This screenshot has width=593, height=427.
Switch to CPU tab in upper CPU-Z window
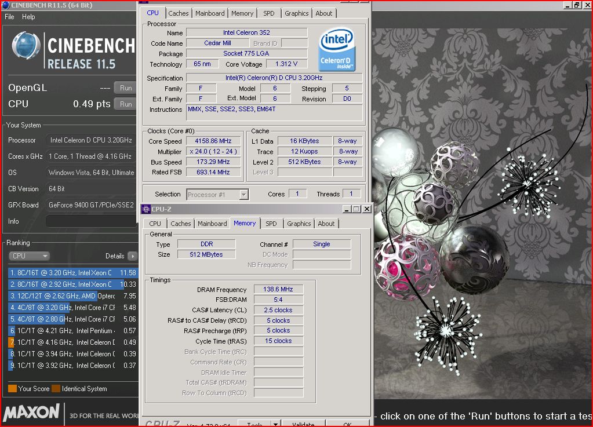[153, 13]
